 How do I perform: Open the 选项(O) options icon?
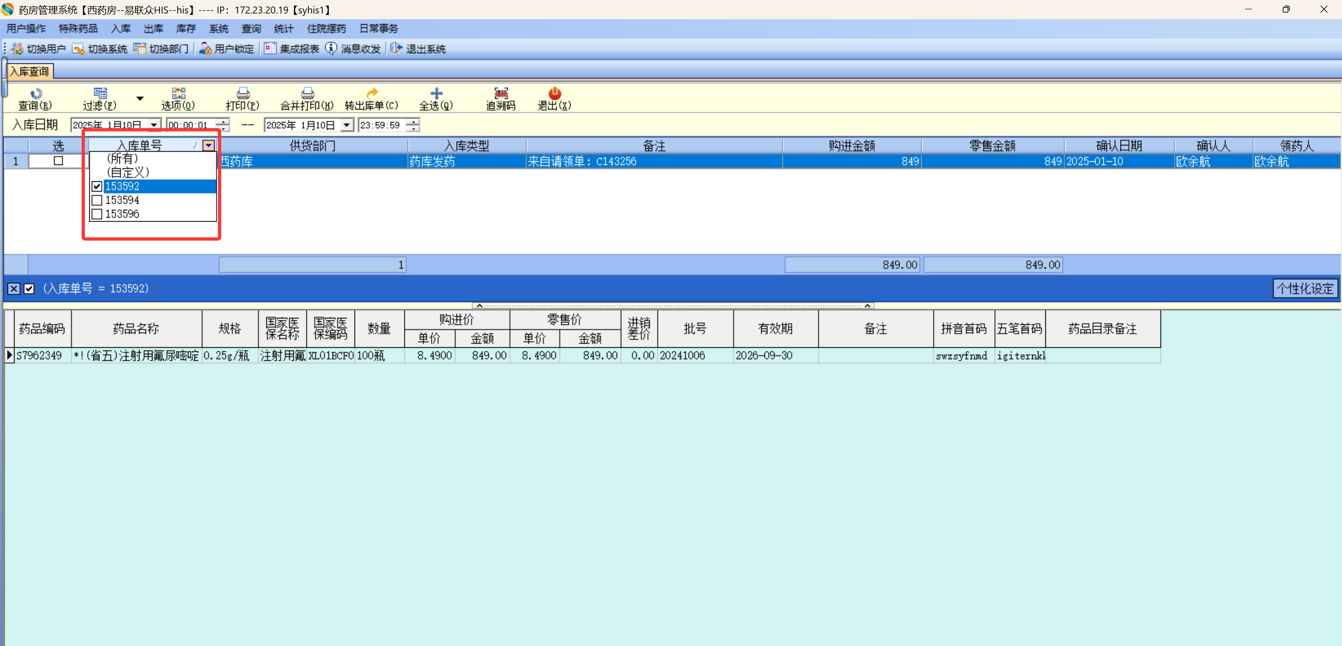click(178, 94)
